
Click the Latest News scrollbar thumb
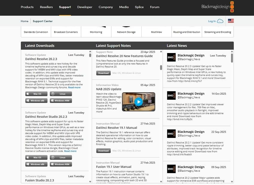(x=232, y=58)
